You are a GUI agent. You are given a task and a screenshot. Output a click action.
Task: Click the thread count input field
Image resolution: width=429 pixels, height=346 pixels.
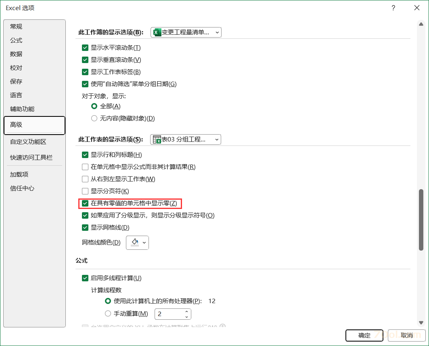click(170, 314)
